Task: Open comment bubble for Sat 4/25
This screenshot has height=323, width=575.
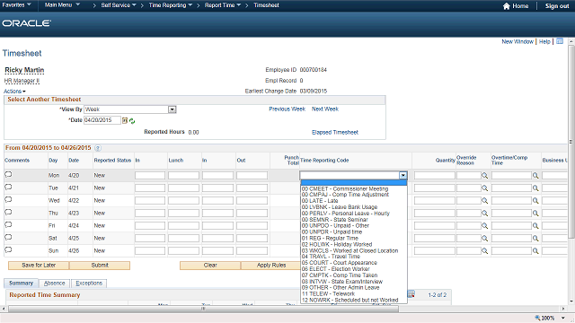Action: pyautogui.click(x=8, y=237)
